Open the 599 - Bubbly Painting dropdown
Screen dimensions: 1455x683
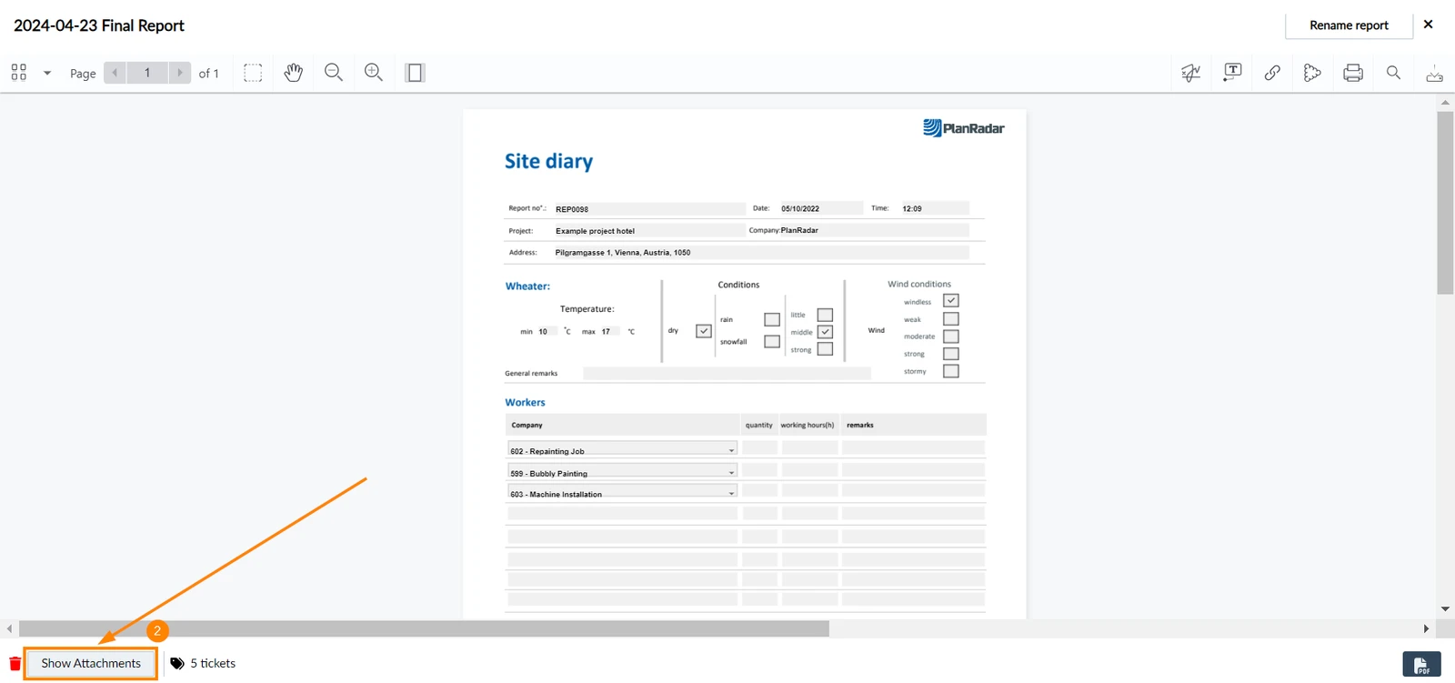coord(622,472)
